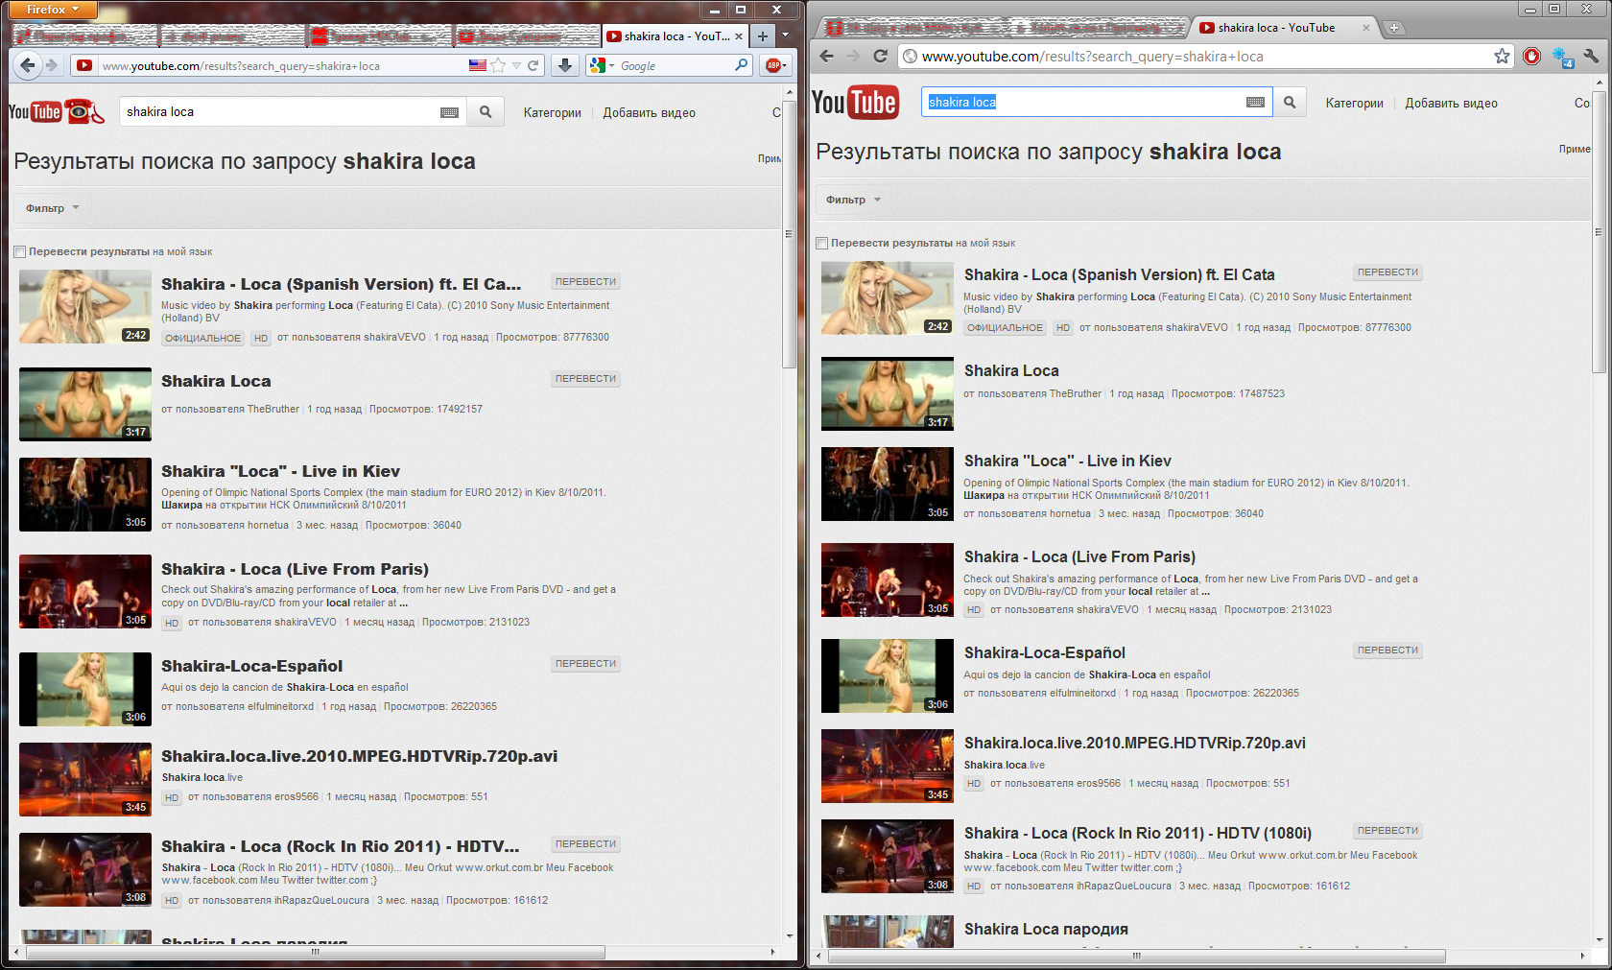Select the 'shakira loca - YouTube' Chrome tab
Screen dimensions: 1612x970
pos(1284,28)
